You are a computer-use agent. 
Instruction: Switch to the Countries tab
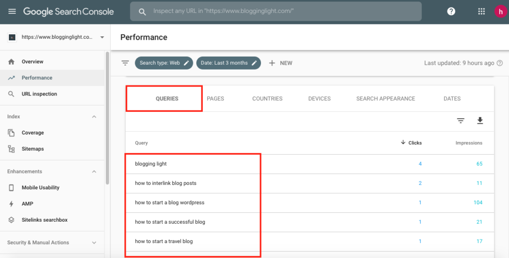click(x=267, y=98)
